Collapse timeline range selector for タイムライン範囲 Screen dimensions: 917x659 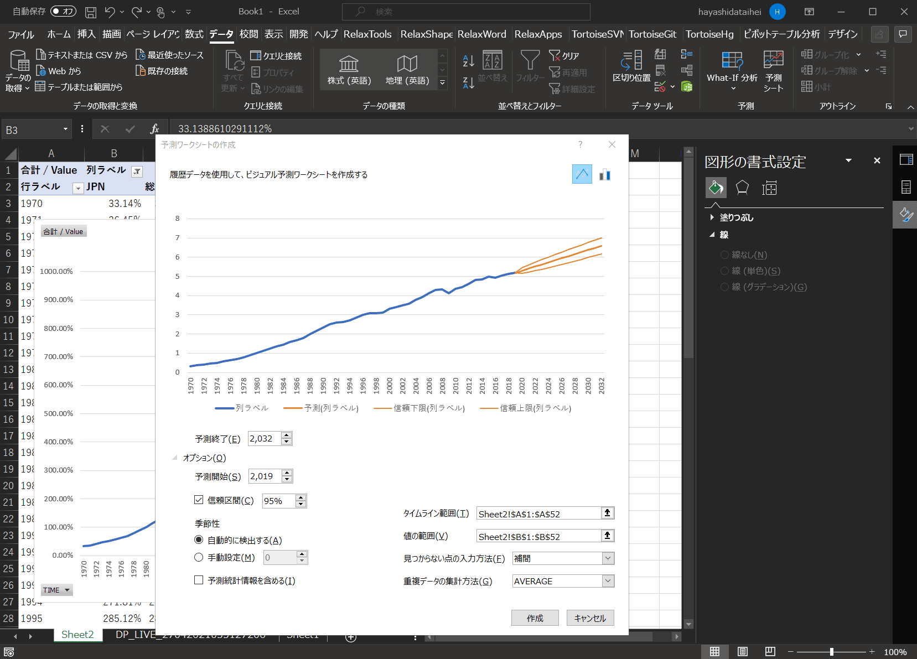607,513
